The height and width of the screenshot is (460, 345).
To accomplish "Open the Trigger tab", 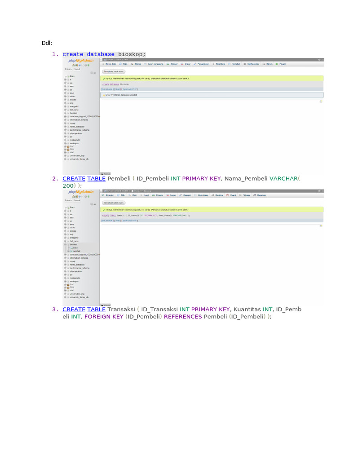I will [245, 195].
